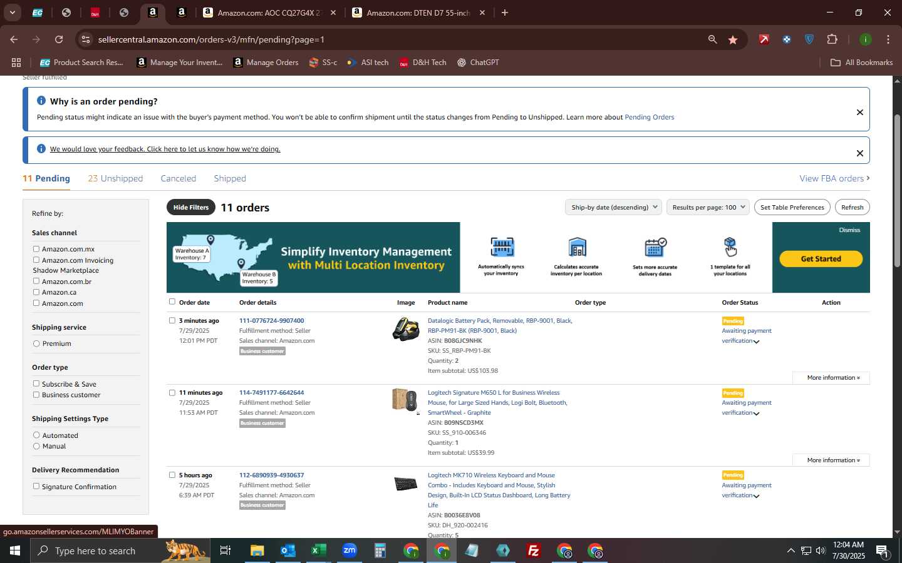This screenshot has height=563, width=902.
Task: Expand More information for order 114-7491177-6642644
Action: coord(831,460)
